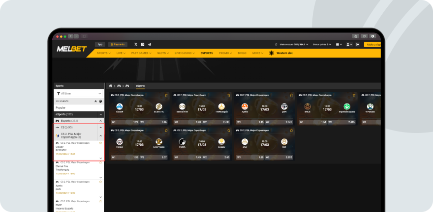Star the Eternal Fire sidebar match

tap(100, 162)
